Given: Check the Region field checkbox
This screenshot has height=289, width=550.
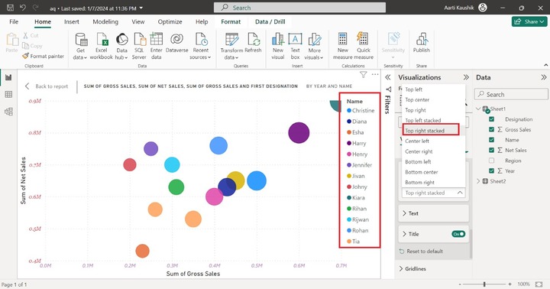Looking at the screenshot, I should (x=491, y=161).
